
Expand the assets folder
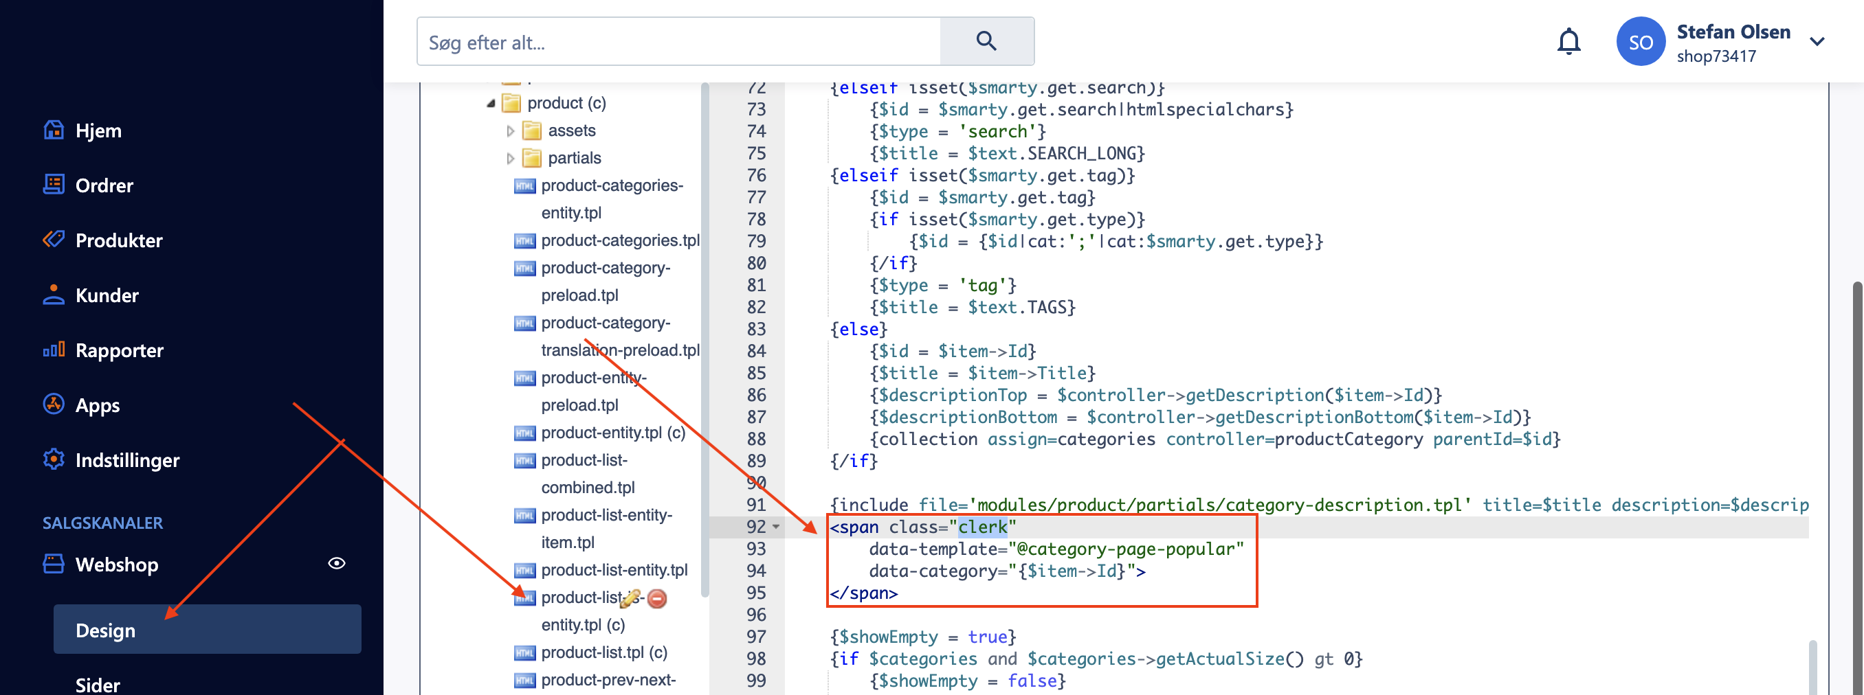[510, 131]
